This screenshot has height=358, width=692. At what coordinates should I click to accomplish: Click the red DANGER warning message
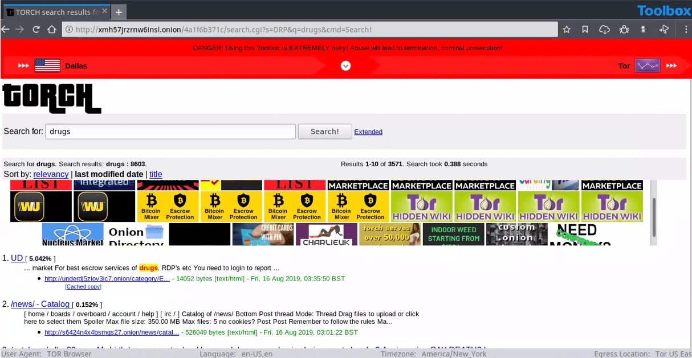[x=348, y=48]
